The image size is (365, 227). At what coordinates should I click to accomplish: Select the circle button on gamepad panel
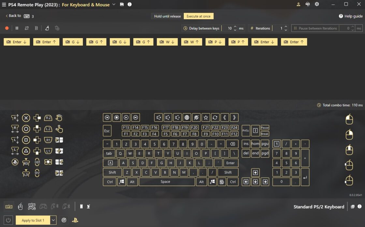26,129
